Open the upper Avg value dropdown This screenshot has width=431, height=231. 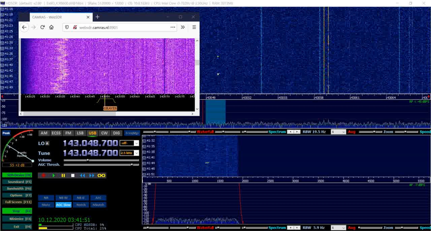pos(338,132)
